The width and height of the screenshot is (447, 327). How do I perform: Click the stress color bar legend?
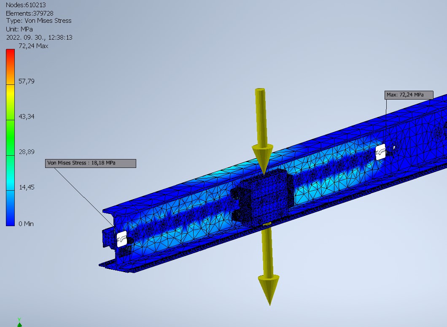(10, 138)
